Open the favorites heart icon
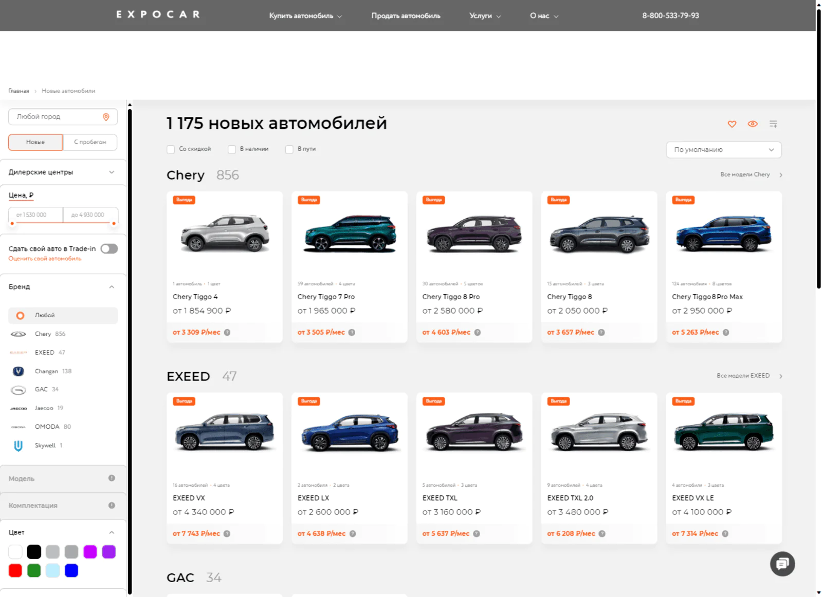This screenshot has height=597, width=822. 732,124
